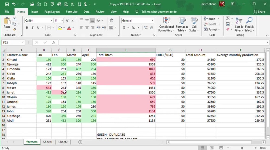Decrease indent
Viewport: 270px width, 150px height.
[x=98, y=28]
